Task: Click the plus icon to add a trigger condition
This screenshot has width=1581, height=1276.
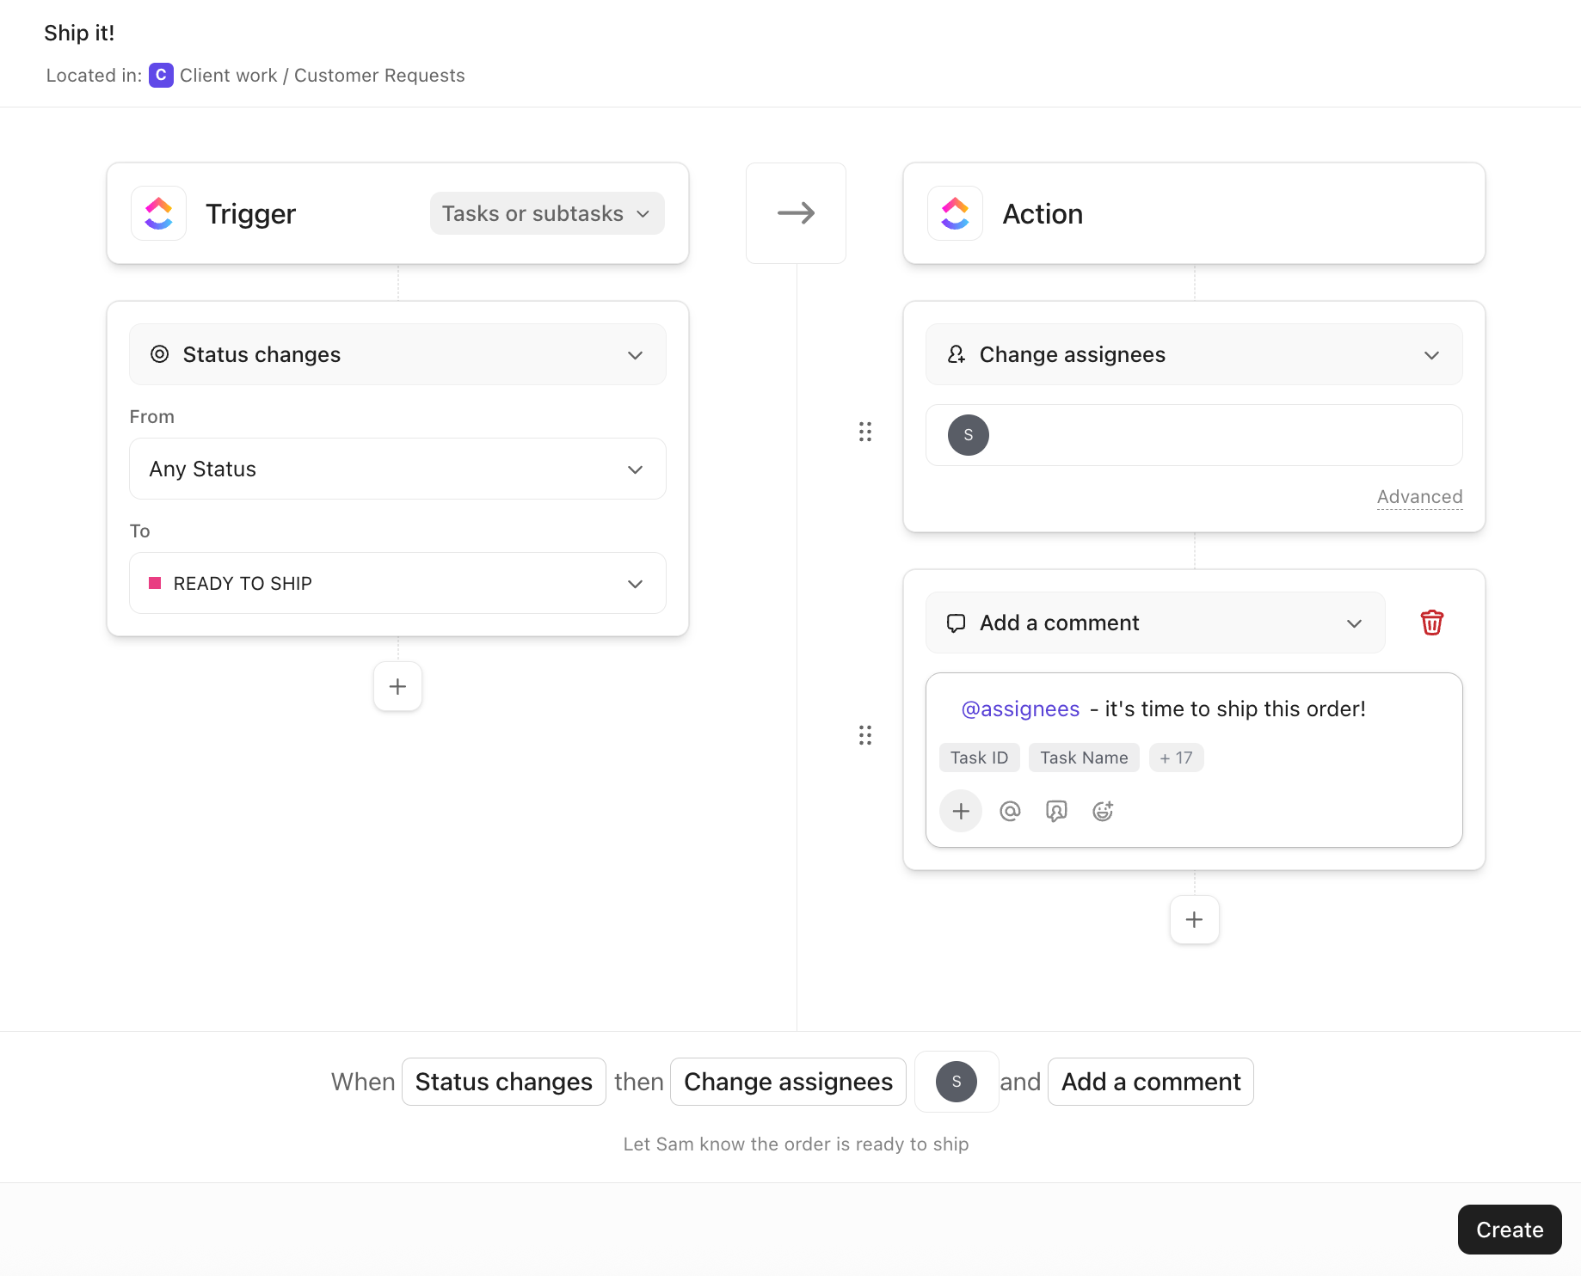Action: [x=397, y=685]
